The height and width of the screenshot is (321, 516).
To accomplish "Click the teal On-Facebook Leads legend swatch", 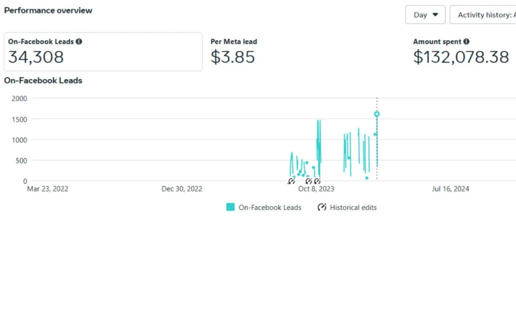I will (x=230, y=207).
